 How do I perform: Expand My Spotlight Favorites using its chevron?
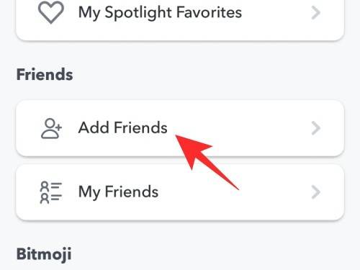[315, 12]
